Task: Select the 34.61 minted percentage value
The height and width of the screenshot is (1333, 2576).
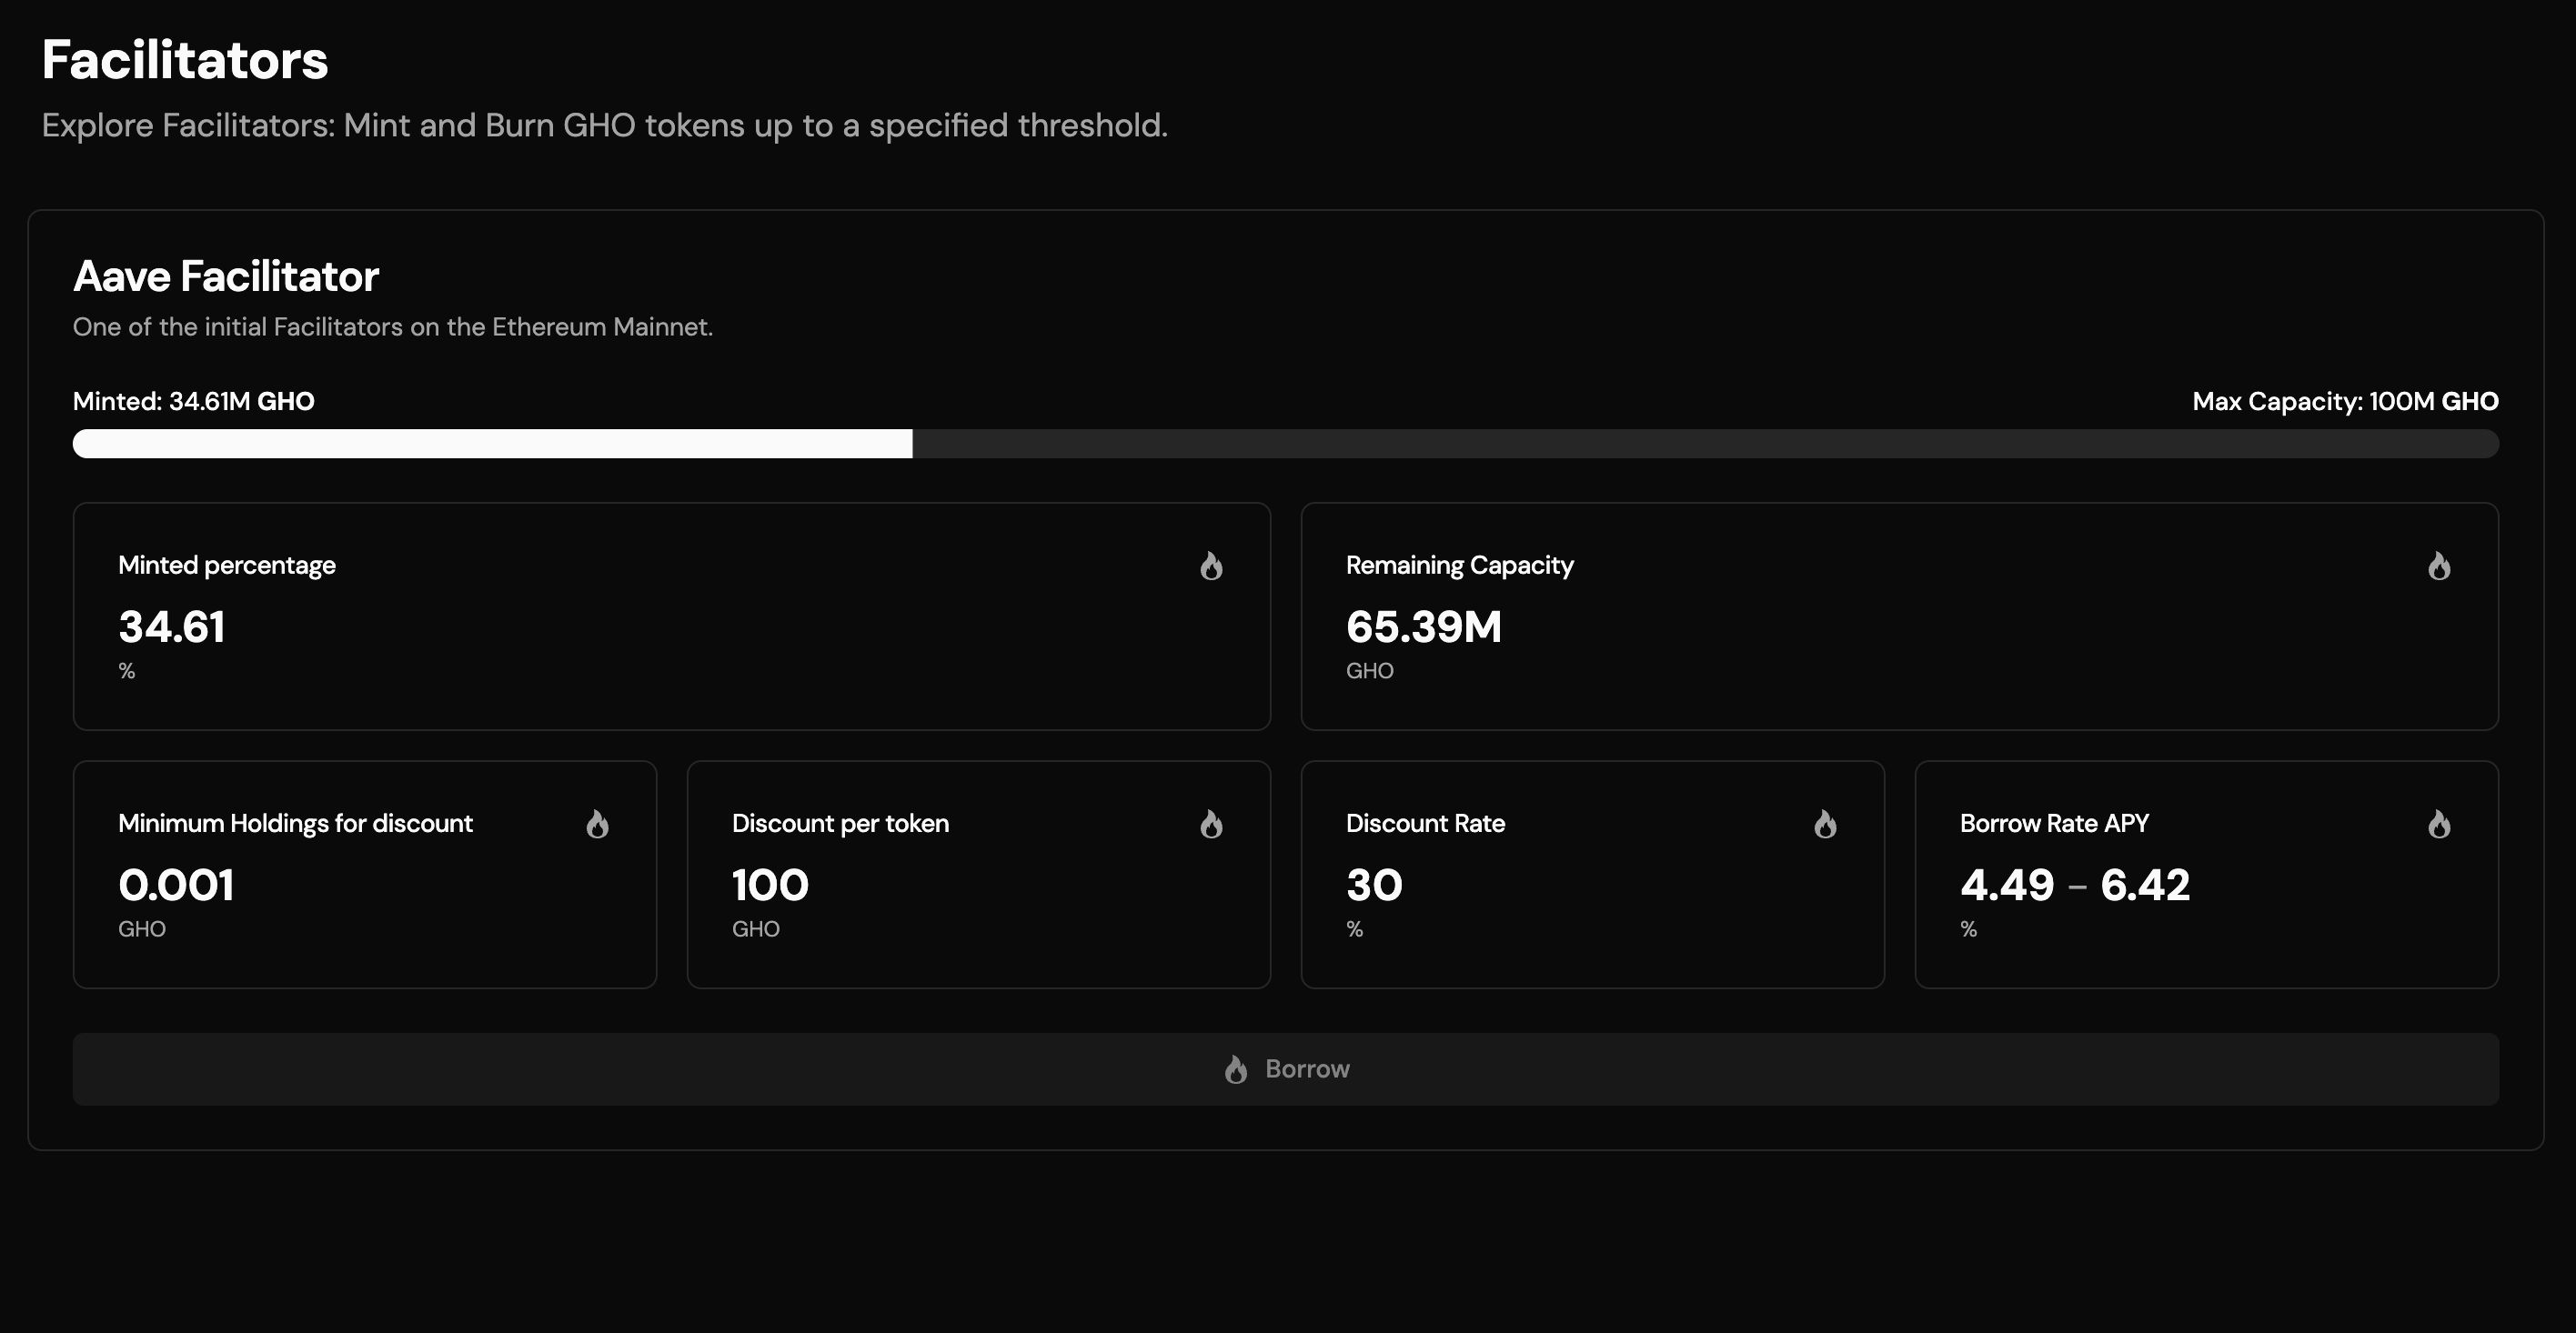Action: (172, 627)
